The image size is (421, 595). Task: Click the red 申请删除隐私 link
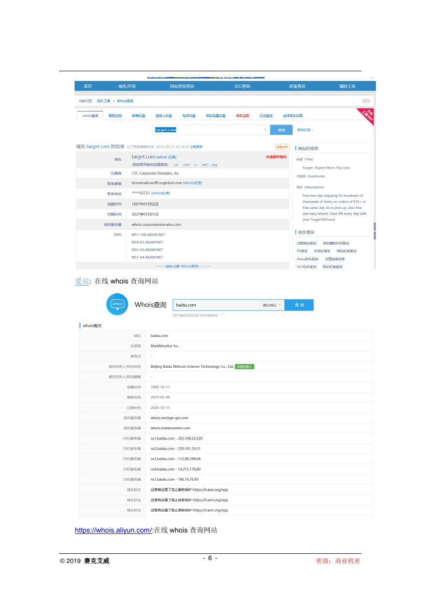(x=276, y=157)
